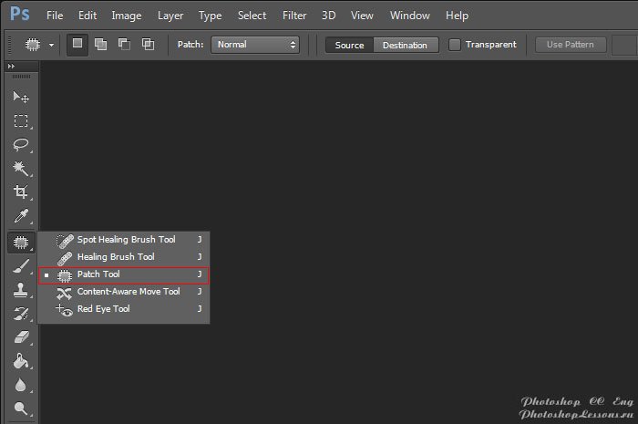Switch patch mode to Destination
Viewport: 638px width, 424px height.
pyautogui.click(x=406, y=45)
